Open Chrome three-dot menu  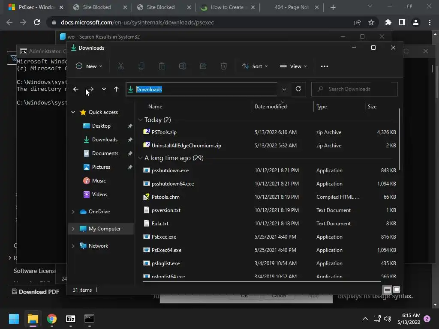pyautogui.click(x=430, y=22)
